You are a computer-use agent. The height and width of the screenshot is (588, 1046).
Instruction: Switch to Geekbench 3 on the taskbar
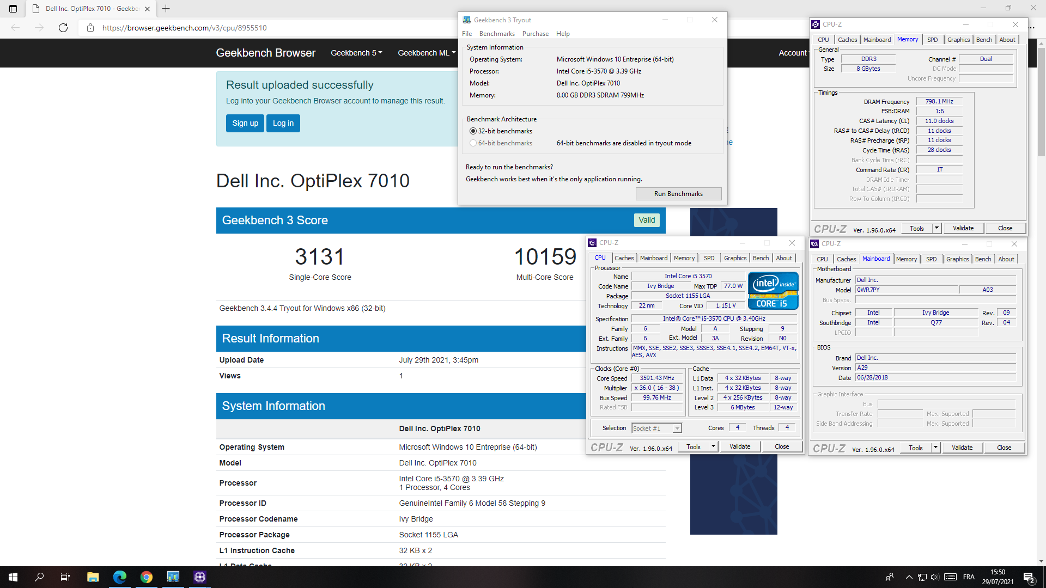[173, 577]
